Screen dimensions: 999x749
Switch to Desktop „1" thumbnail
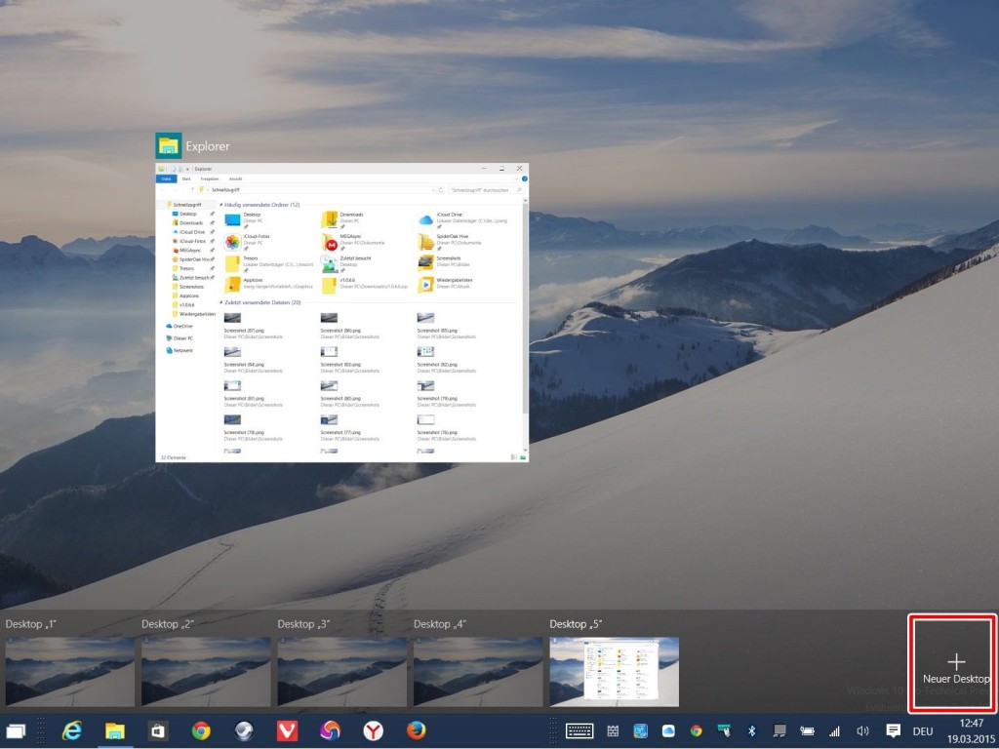tap(69, 671)
